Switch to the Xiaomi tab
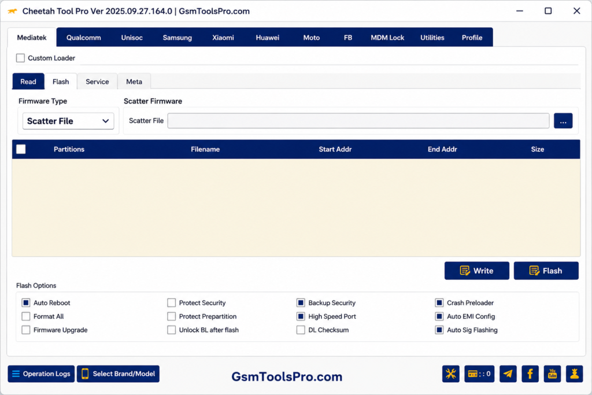 pyautogui.click(x=223, y=38)
